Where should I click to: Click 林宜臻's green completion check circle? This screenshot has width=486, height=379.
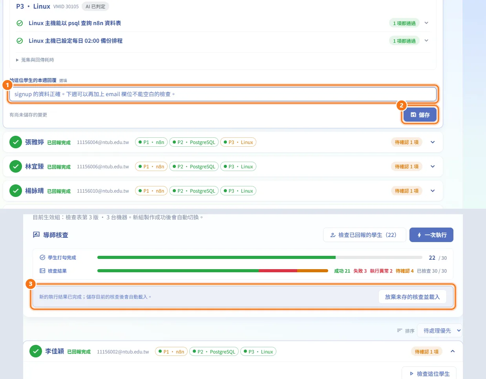(x=16, y=166)
